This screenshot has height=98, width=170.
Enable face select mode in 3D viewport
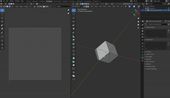click(88, 6)
